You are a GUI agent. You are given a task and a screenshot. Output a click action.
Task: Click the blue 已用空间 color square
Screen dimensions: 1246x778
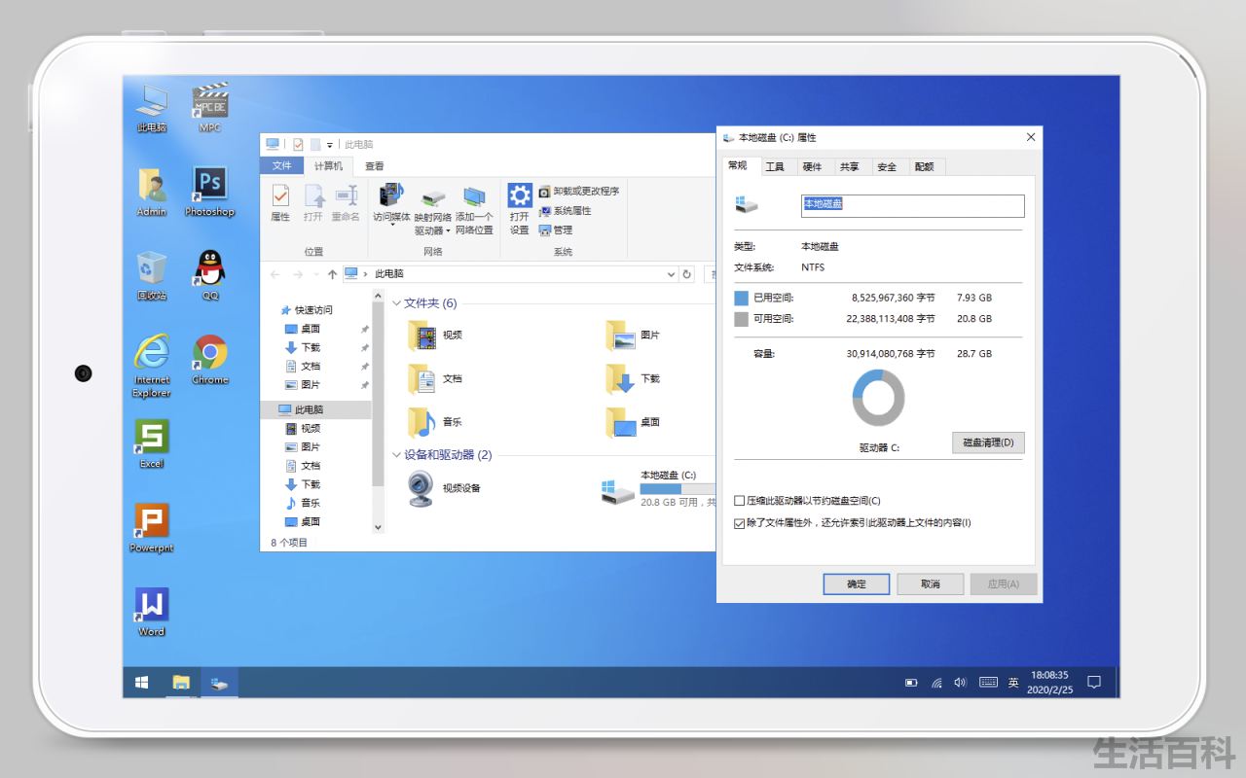click(742, 298)
